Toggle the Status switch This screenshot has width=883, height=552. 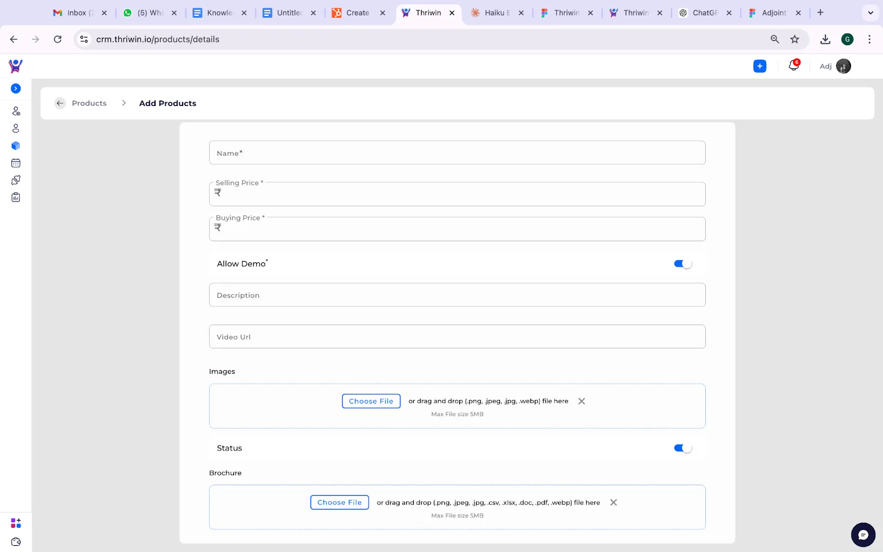coord(683,448)
